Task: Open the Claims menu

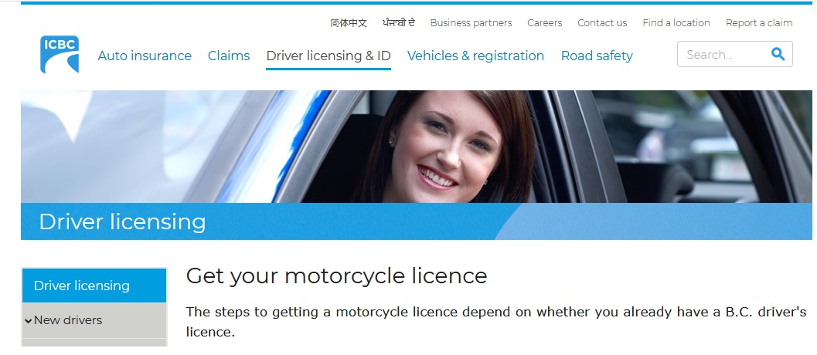Action: pos(229,56)
